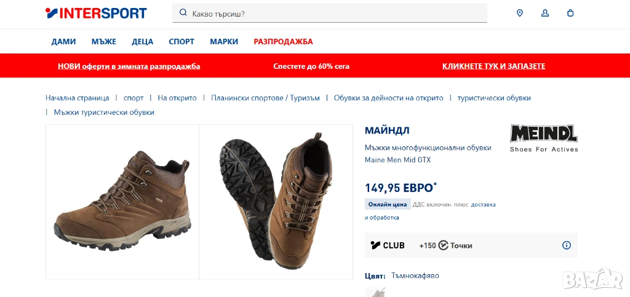Open the shoe sole product image
This screenshot has height=297, width=630.
coord(276,202)
